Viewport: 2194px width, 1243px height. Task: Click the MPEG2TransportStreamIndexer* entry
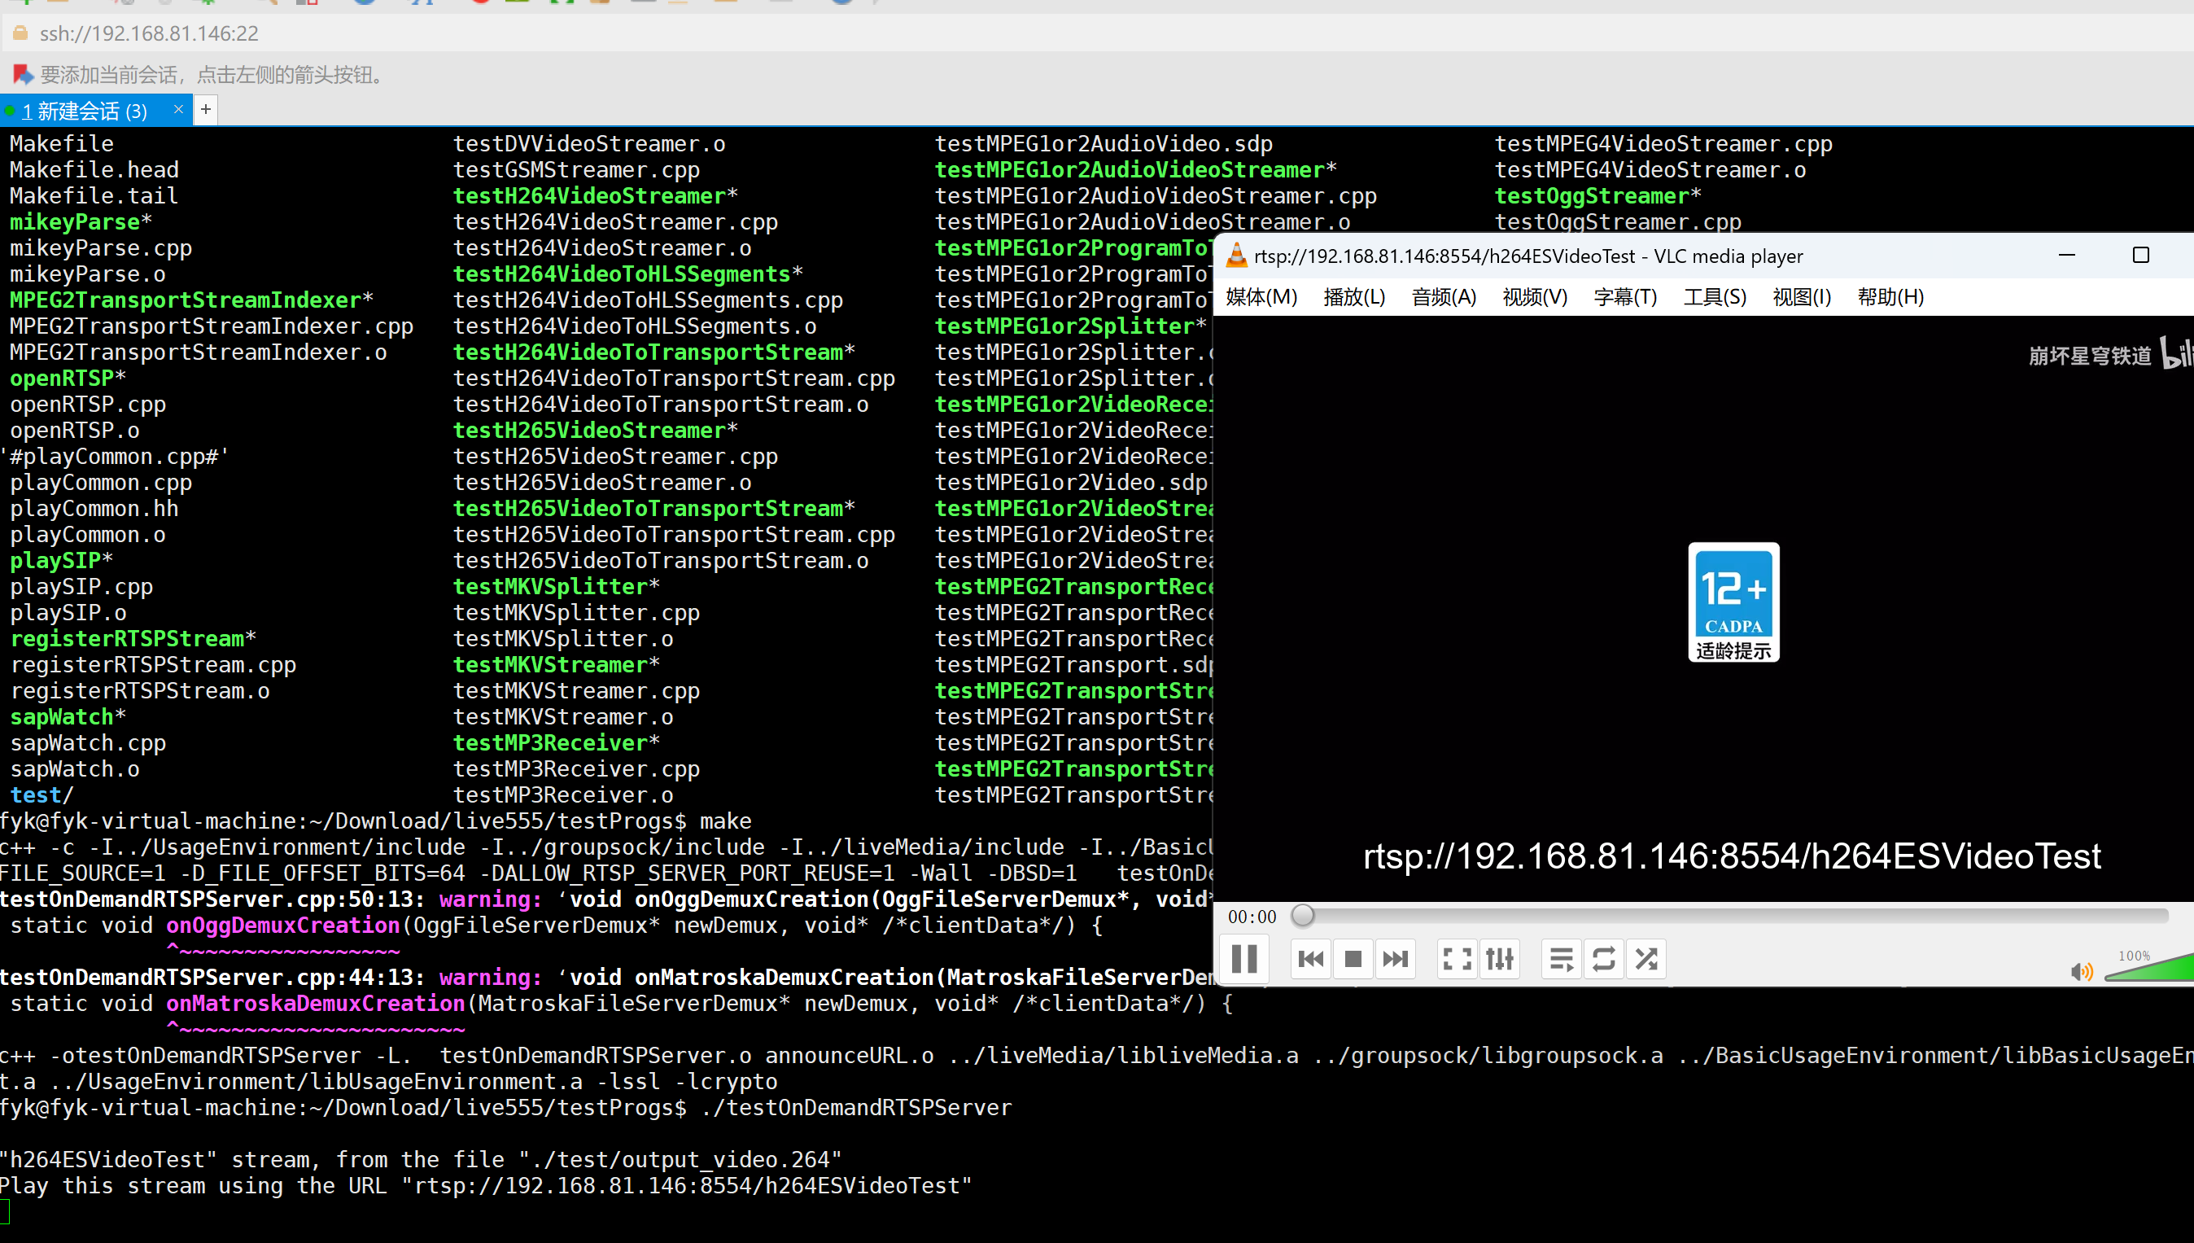click(191, 300)
